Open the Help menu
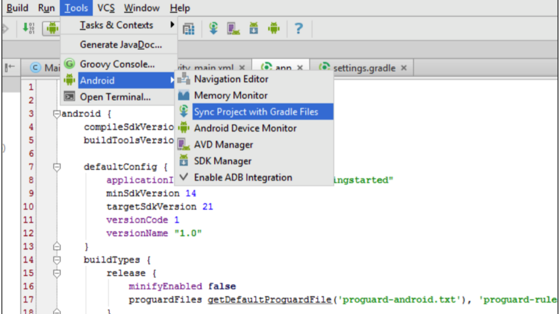 (x=180, y=8)
